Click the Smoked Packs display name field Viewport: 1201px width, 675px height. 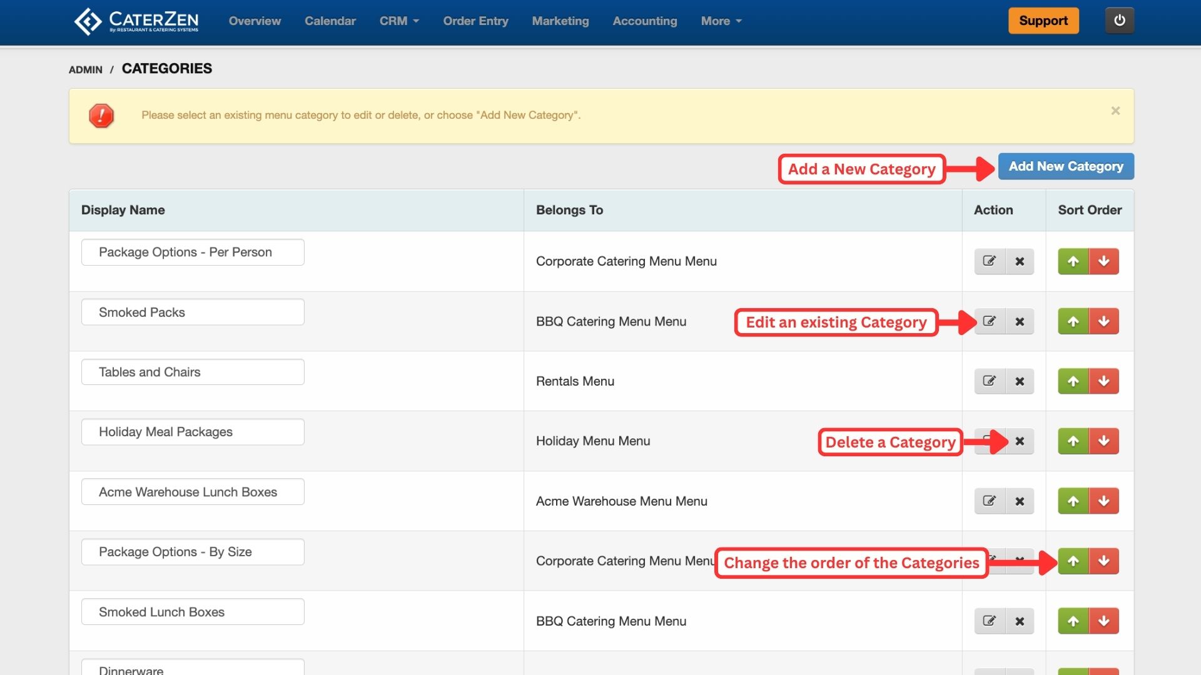tap(193, 312)
